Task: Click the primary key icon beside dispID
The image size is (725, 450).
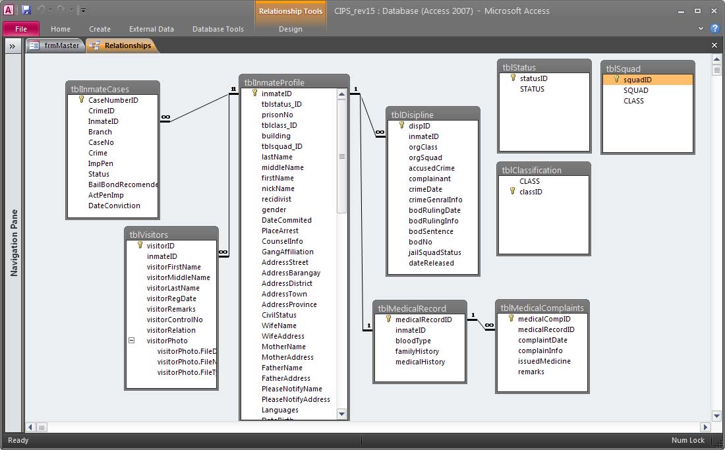Action: (402, 125)
